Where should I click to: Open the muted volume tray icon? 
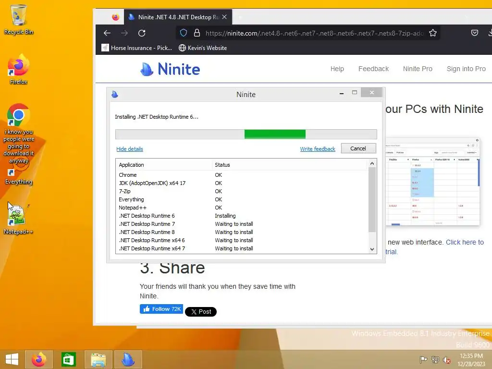click(x=446, y=360)
